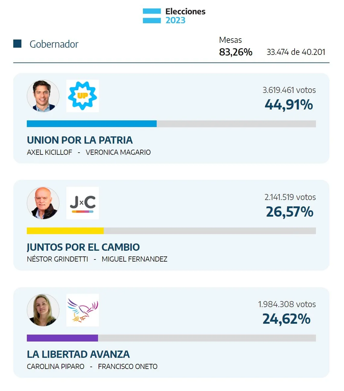Click the Elecciones 2023 title text
This screenshot has width=344, height=391.
[185, 16]
